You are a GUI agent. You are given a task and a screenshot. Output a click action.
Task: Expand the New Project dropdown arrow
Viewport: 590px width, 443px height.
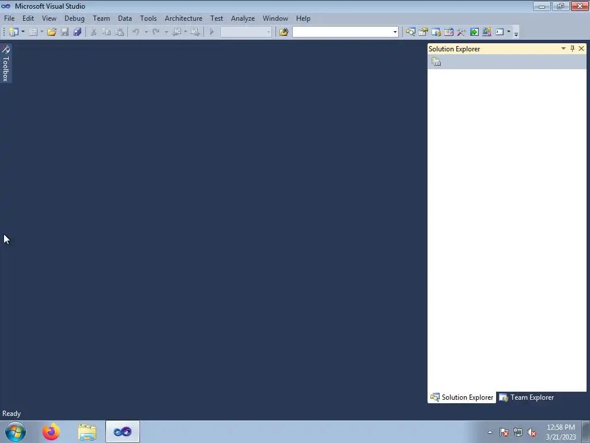coord(23,32)
